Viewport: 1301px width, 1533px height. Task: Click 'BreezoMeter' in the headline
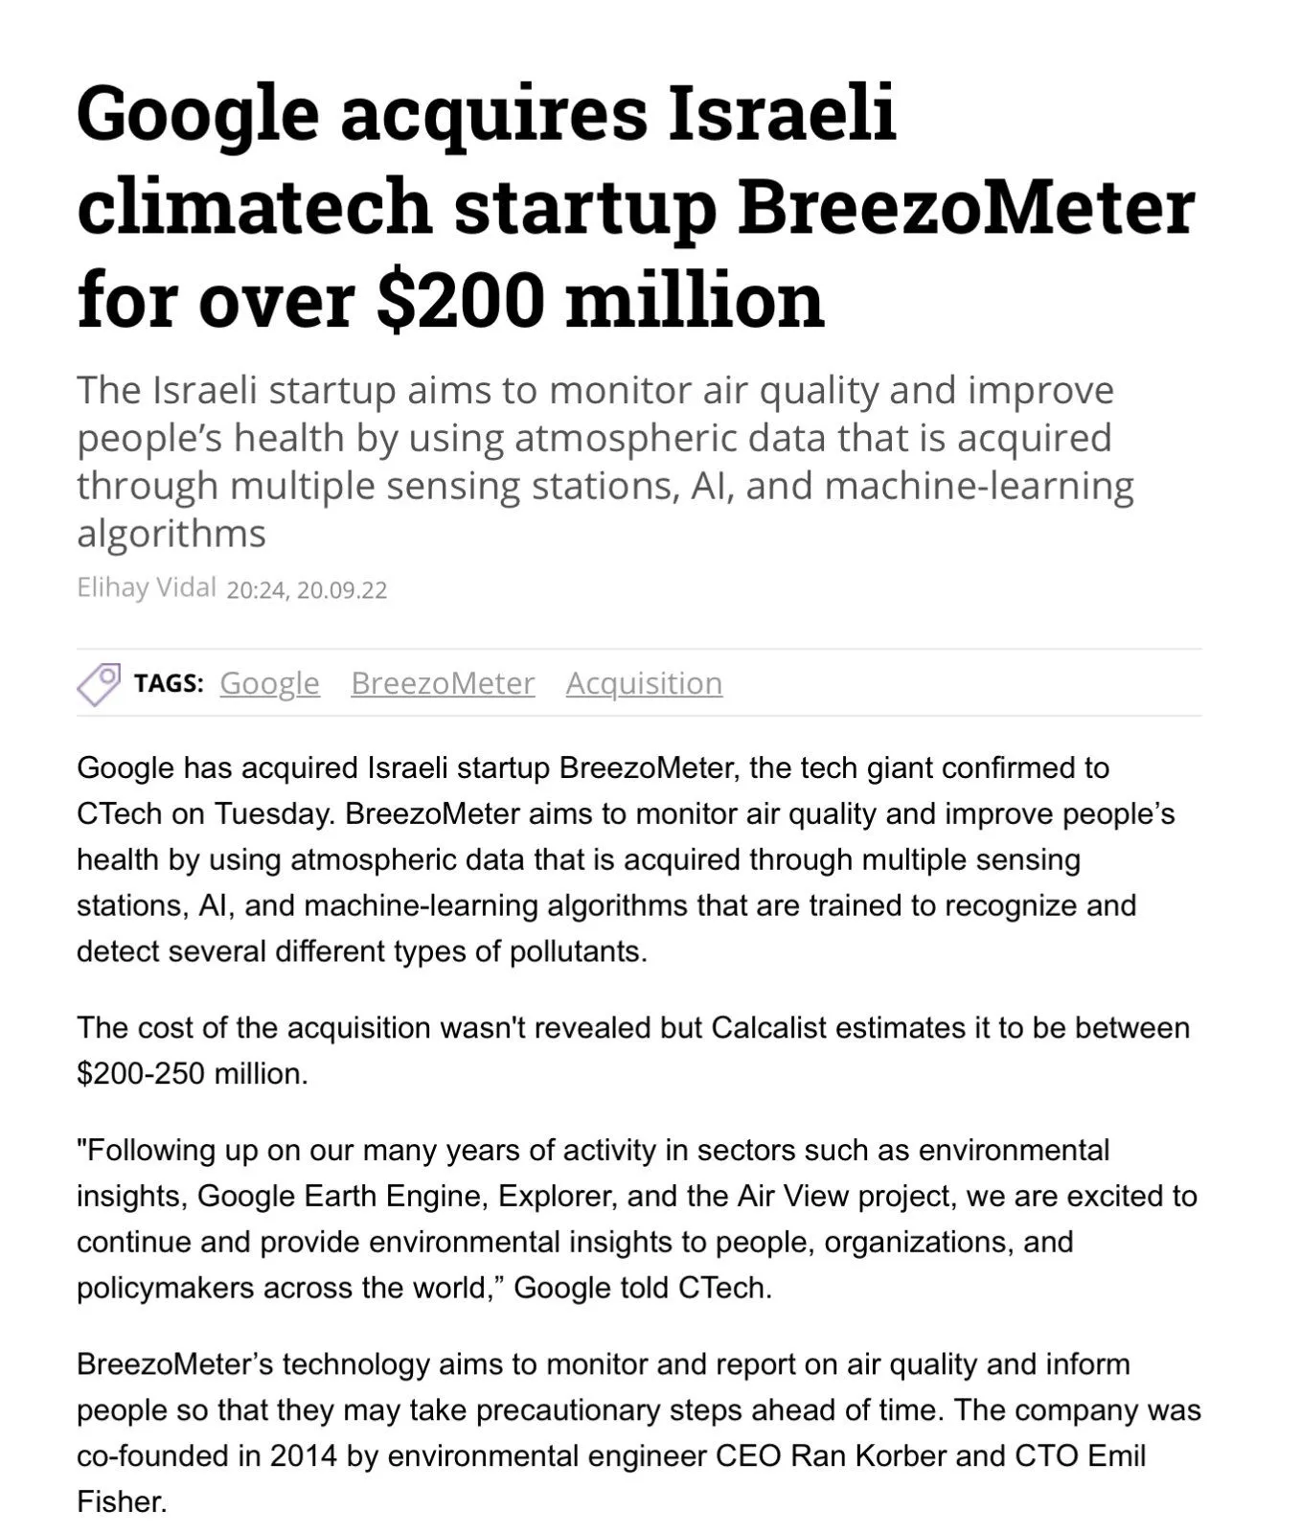coord(966,206)
